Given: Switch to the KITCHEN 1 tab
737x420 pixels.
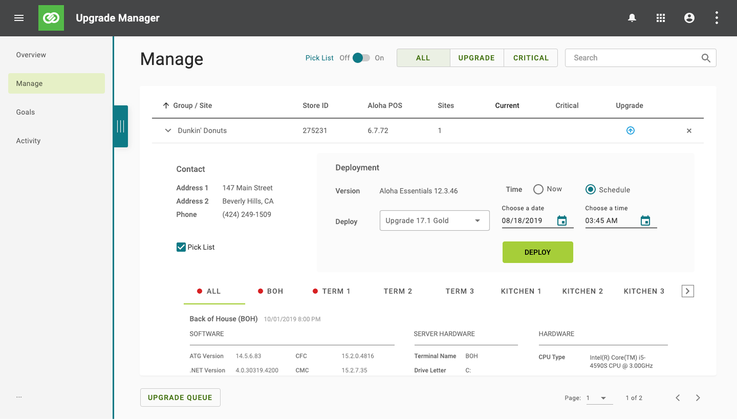Looking at the screenshot, I should pyautogui.click(x=521, y=292).
